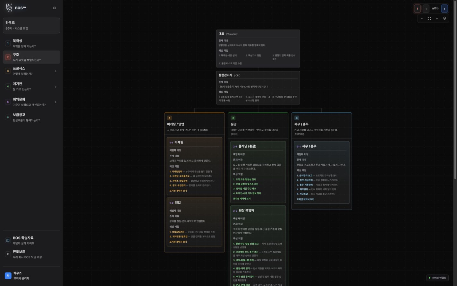Viewport: 457px width, 286px height.
Task: Click the vertical scrollbar on right edge
Action: (455, 90)
